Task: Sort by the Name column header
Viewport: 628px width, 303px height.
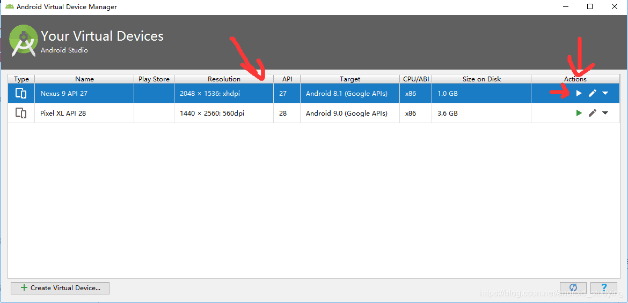Action: pos(84,79)
